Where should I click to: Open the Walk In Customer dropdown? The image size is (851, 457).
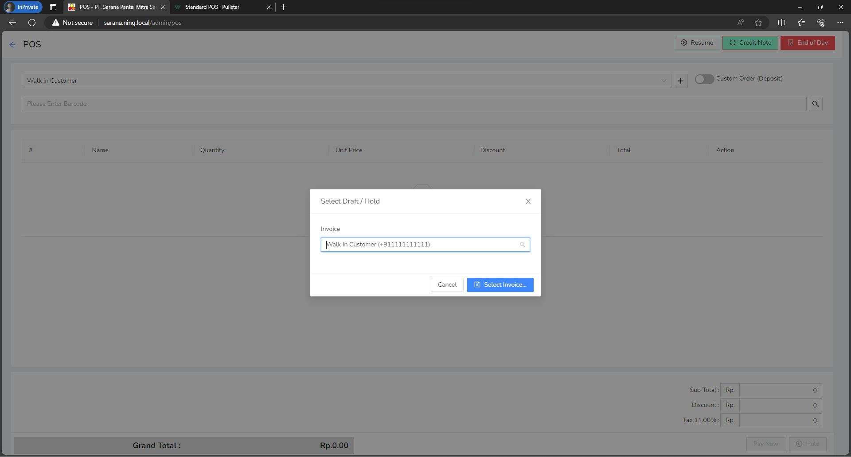click(x=346, y=81)
